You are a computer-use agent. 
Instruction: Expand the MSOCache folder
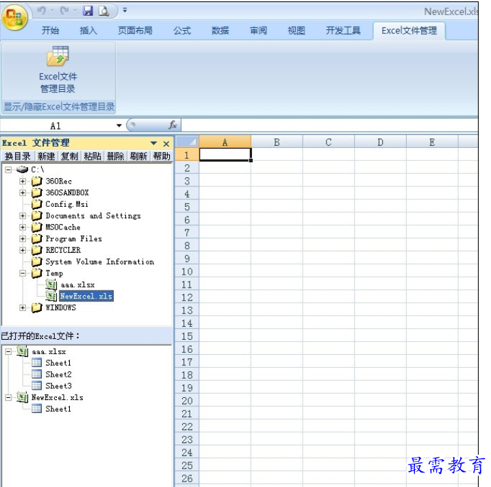coord(23,227)
